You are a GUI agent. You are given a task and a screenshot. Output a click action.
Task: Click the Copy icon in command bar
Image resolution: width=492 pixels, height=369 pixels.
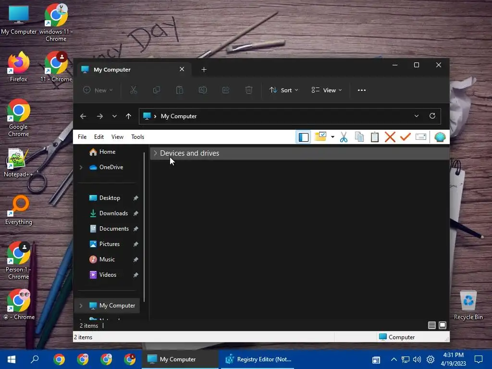[x=156, y=90]
